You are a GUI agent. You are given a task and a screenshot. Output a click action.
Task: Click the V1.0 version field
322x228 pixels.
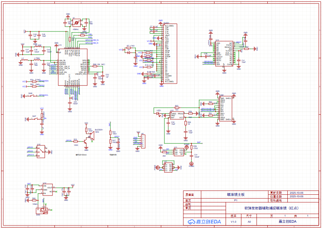pyautogui.click(x=233, y=222)
